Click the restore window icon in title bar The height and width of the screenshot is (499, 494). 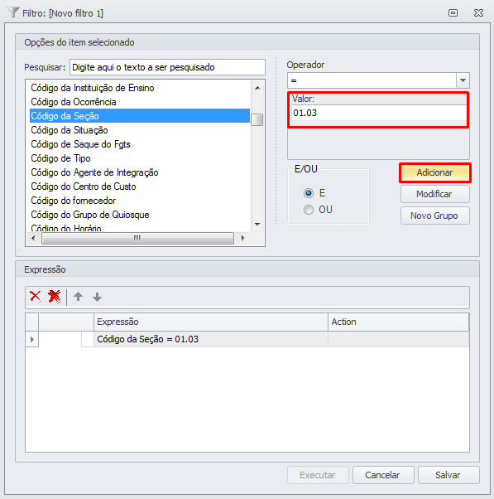click(x=453, y=13)
